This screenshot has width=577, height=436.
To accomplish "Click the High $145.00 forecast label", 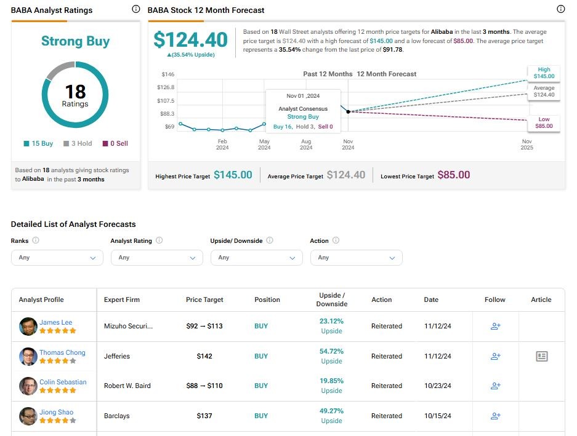I will coord(544,73).
